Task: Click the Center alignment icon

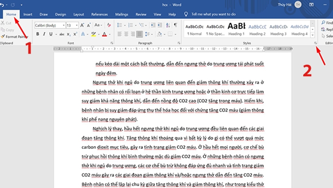Action: pos(126,34)
